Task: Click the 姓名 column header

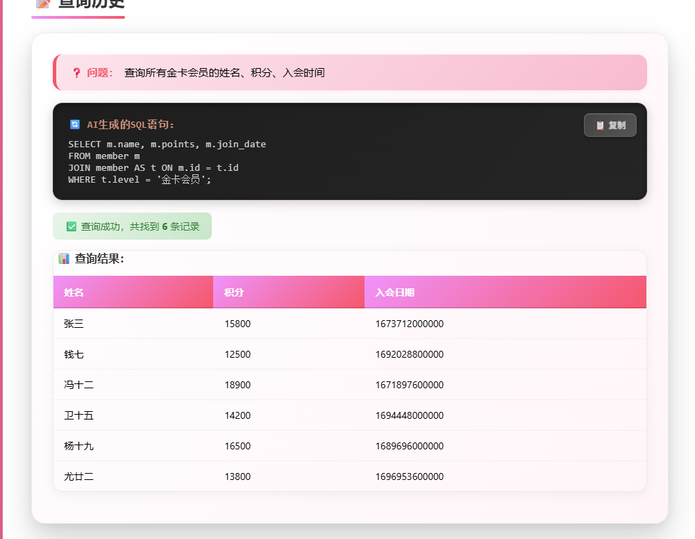Action: tap(133, 292)
